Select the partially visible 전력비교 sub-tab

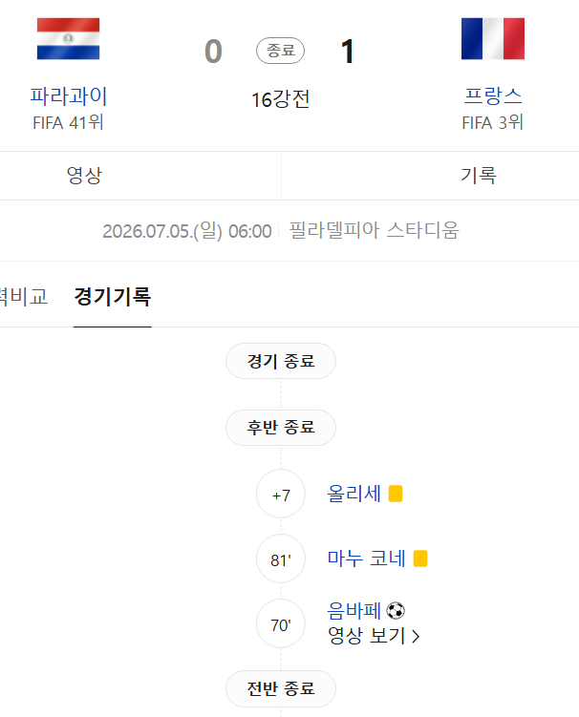point(23,297)
